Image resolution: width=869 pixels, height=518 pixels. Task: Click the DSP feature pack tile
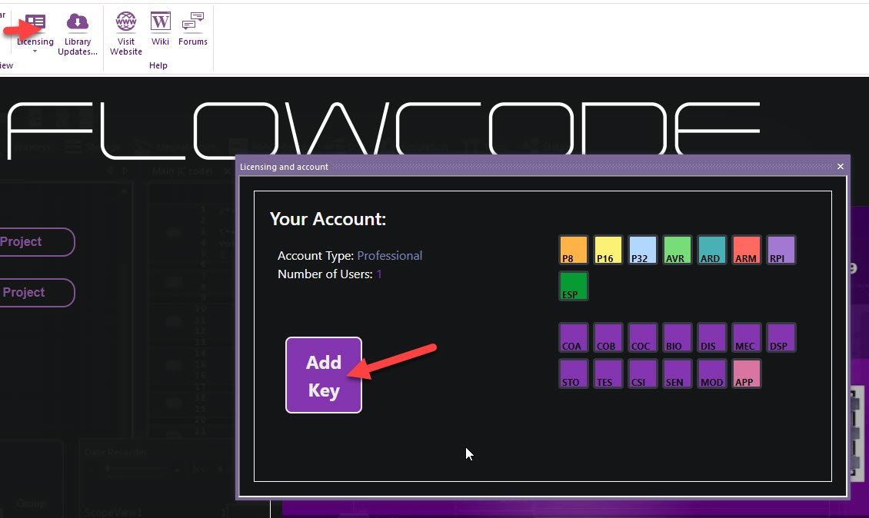tap(781, 337)
